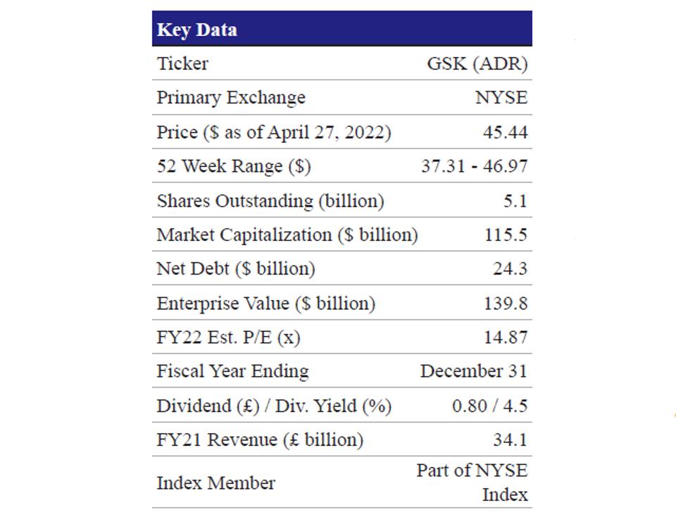Click the FY21 Revenue value 34.1
This screenshot has height=522, width=676.
tap(510, 440)
